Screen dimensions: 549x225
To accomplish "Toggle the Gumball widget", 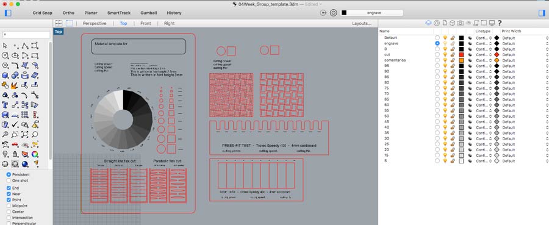I will click(148, 13).
